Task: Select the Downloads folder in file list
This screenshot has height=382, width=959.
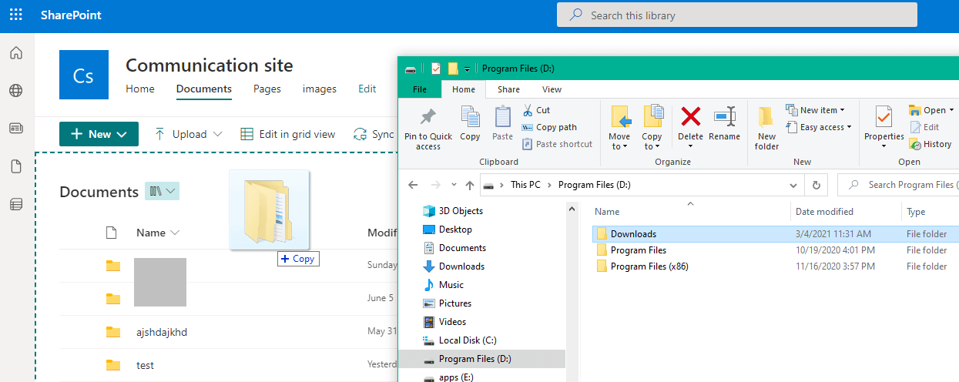Action: tap(633, 234)
